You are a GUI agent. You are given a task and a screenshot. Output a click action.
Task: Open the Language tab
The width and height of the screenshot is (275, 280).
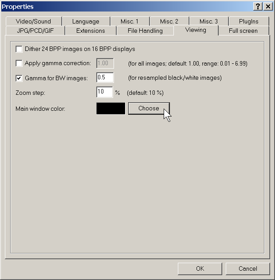pos(86,21)
